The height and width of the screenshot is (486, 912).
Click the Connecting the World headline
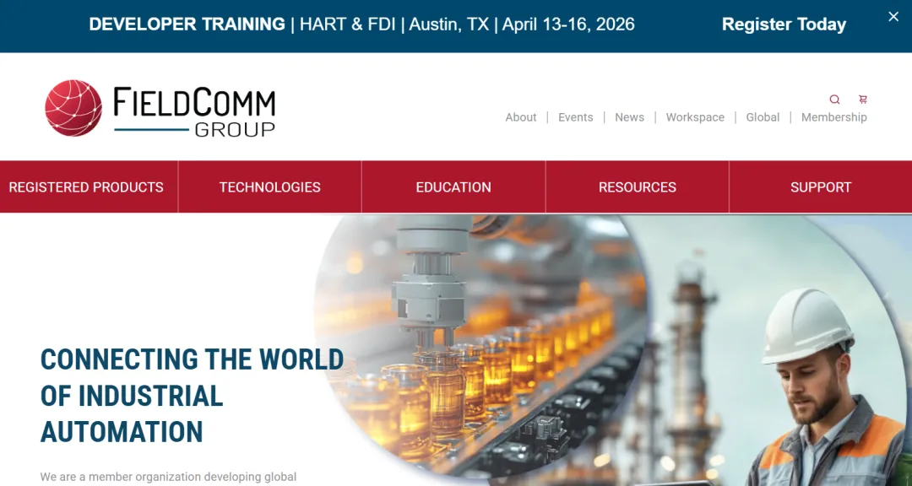(x=192, y=396)
